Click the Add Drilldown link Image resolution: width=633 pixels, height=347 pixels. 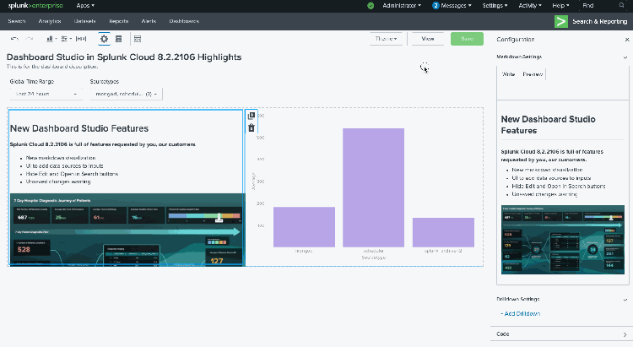tap(522, 313)
